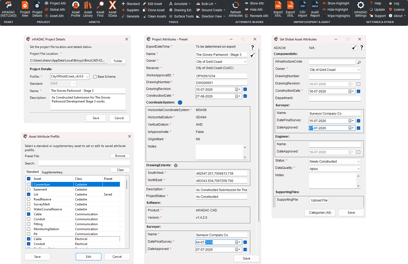Screen dimensions: 408x264
Task: Click Browse for preset file
Action: (x=120, y=156)
